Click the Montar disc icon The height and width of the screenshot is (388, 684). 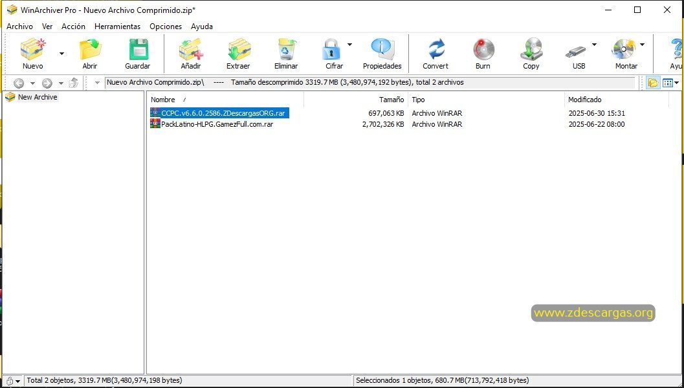click(x=623, y=49)
